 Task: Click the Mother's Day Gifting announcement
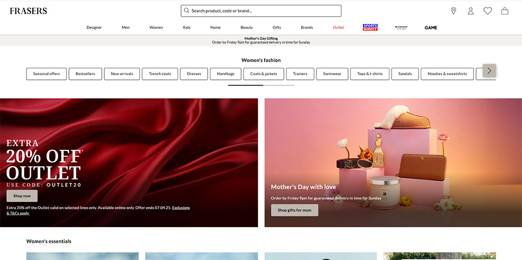[x=261, y=40]
